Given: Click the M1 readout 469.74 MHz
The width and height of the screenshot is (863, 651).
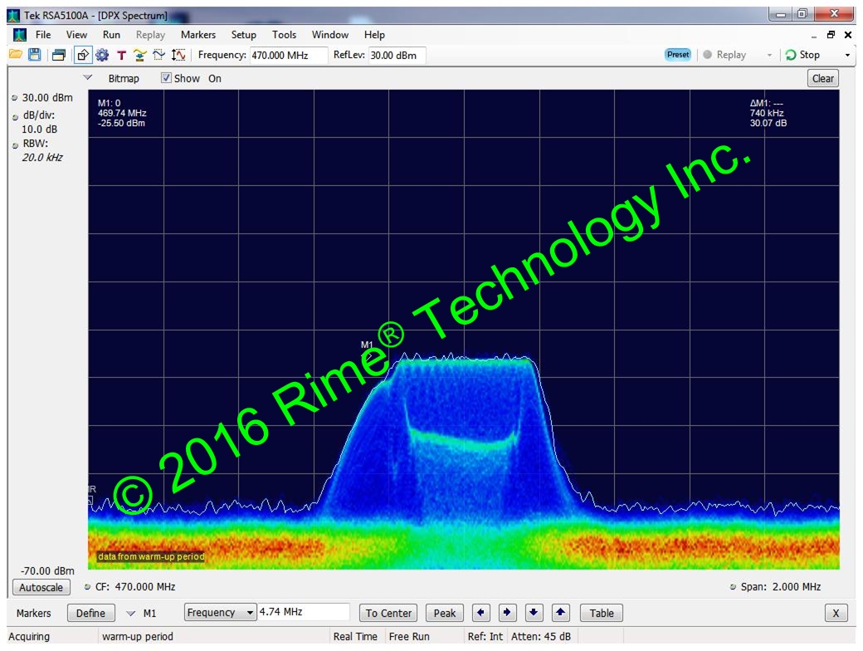Looking at the screenshot, I should click(122, 113).
